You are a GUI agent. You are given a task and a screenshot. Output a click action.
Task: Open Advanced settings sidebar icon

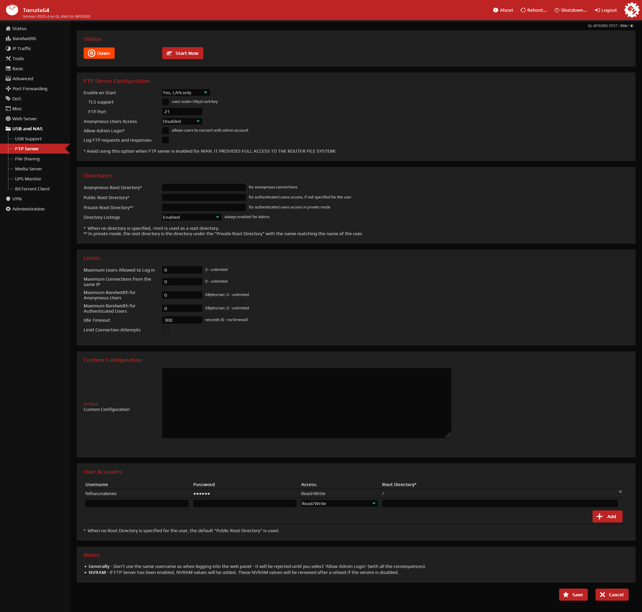coord(8,79)
